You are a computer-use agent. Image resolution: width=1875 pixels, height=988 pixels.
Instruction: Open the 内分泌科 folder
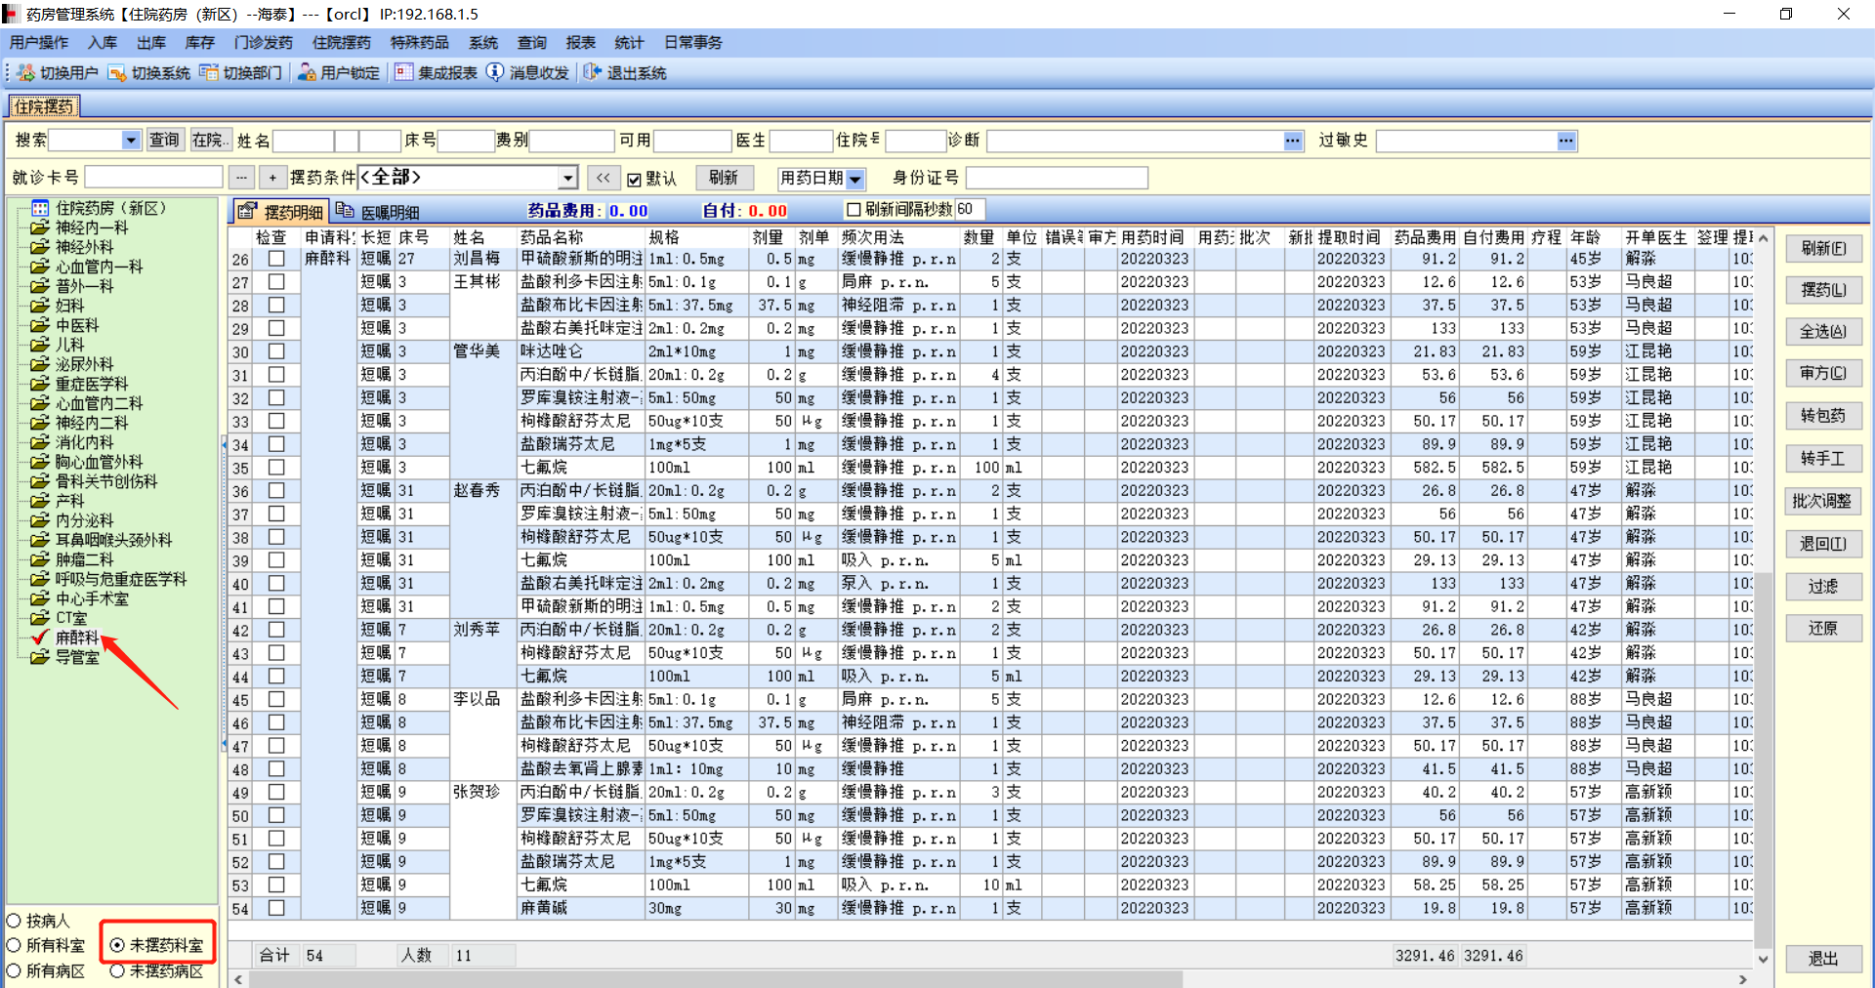(x=40, y=520)
